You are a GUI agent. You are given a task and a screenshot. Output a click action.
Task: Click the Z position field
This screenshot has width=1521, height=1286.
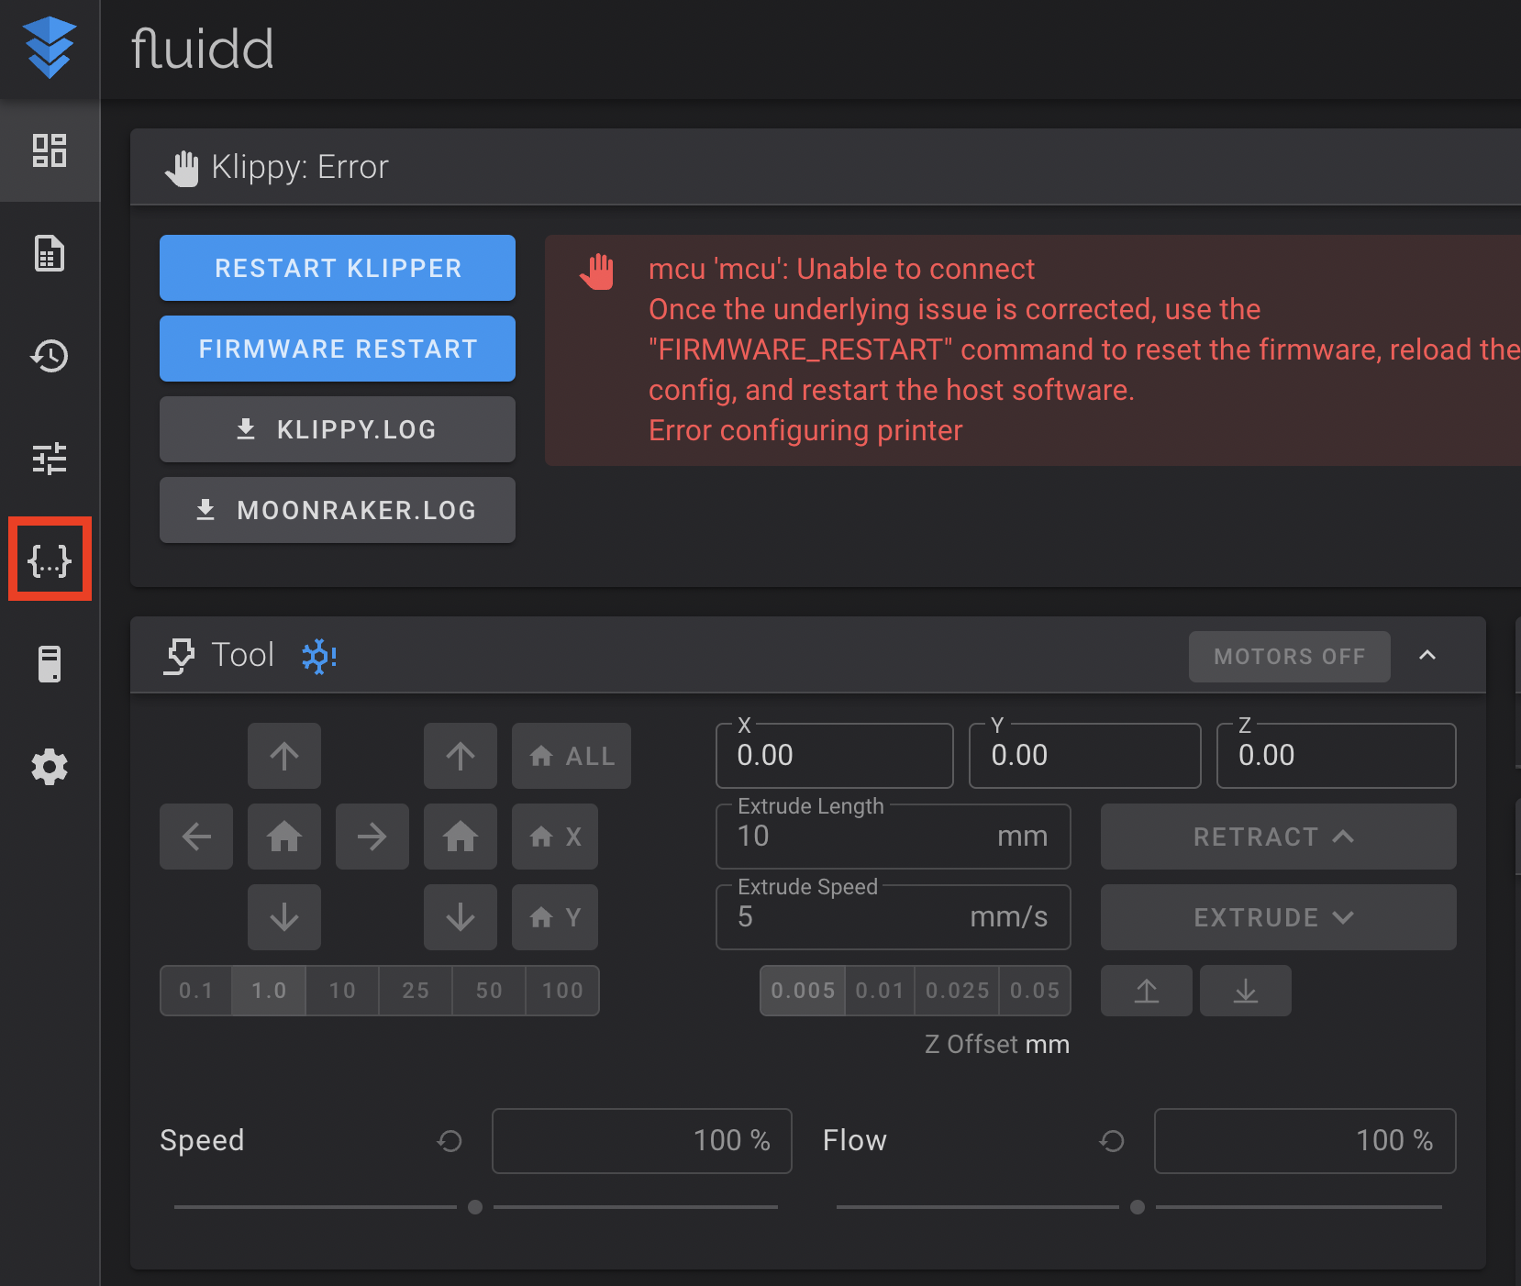[x=1337, y=756]
